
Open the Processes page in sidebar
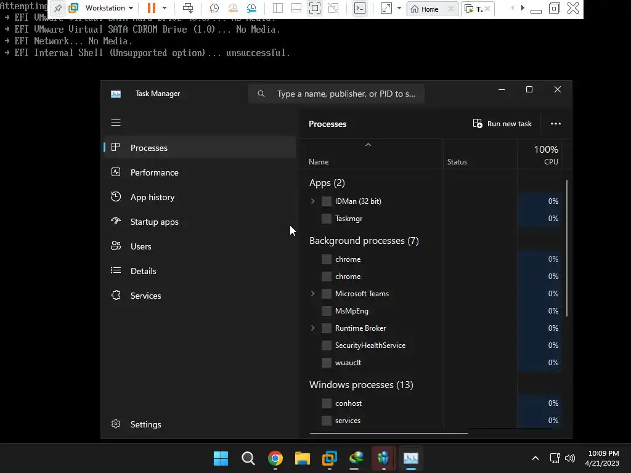[x=200, y=148]
